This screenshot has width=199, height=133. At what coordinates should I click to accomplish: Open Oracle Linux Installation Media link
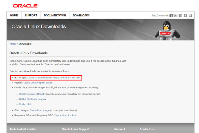54,78
